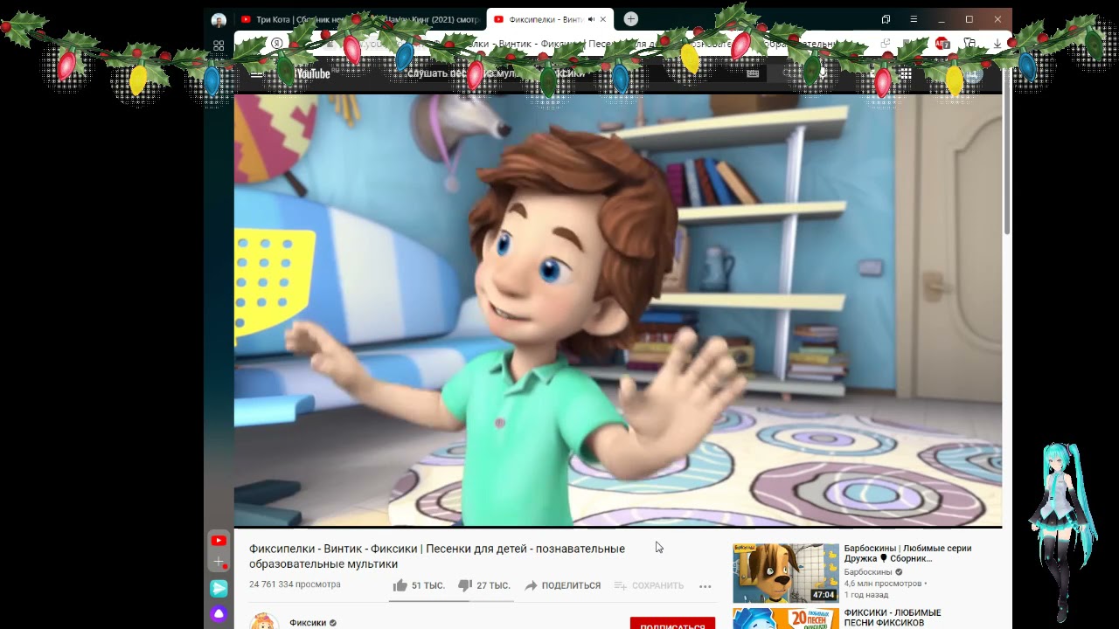Click СОХРАНИТЬ save button

click(x=649, y=585)
